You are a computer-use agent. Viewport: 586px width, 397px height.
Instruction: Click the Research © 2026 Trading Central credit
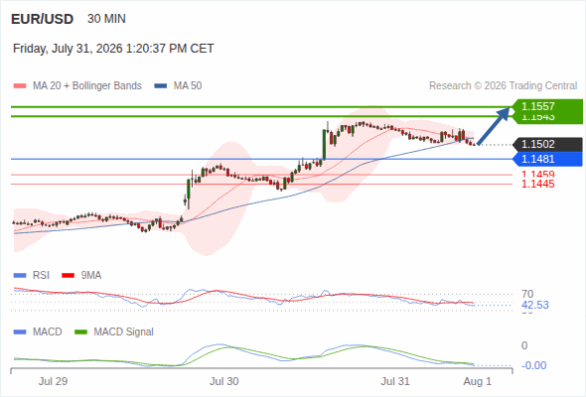point(503,86)
